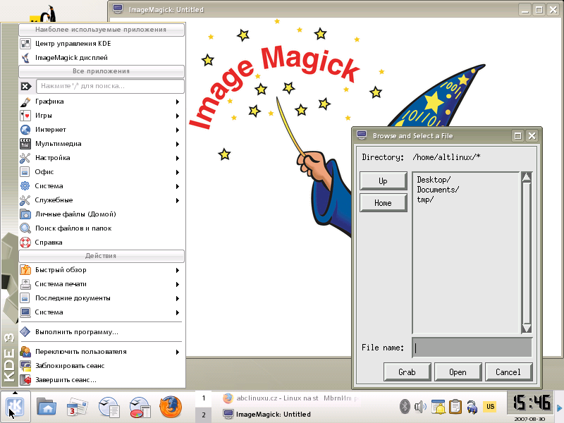Expand the Мультимедиа submenu arrow
Screen dimensions: 564x423
pyautogui.click(x=178, y=144)
